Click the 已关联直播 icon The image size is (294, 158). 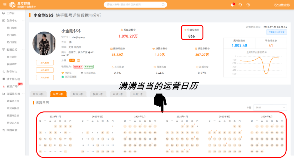click(x=63, y=77)
